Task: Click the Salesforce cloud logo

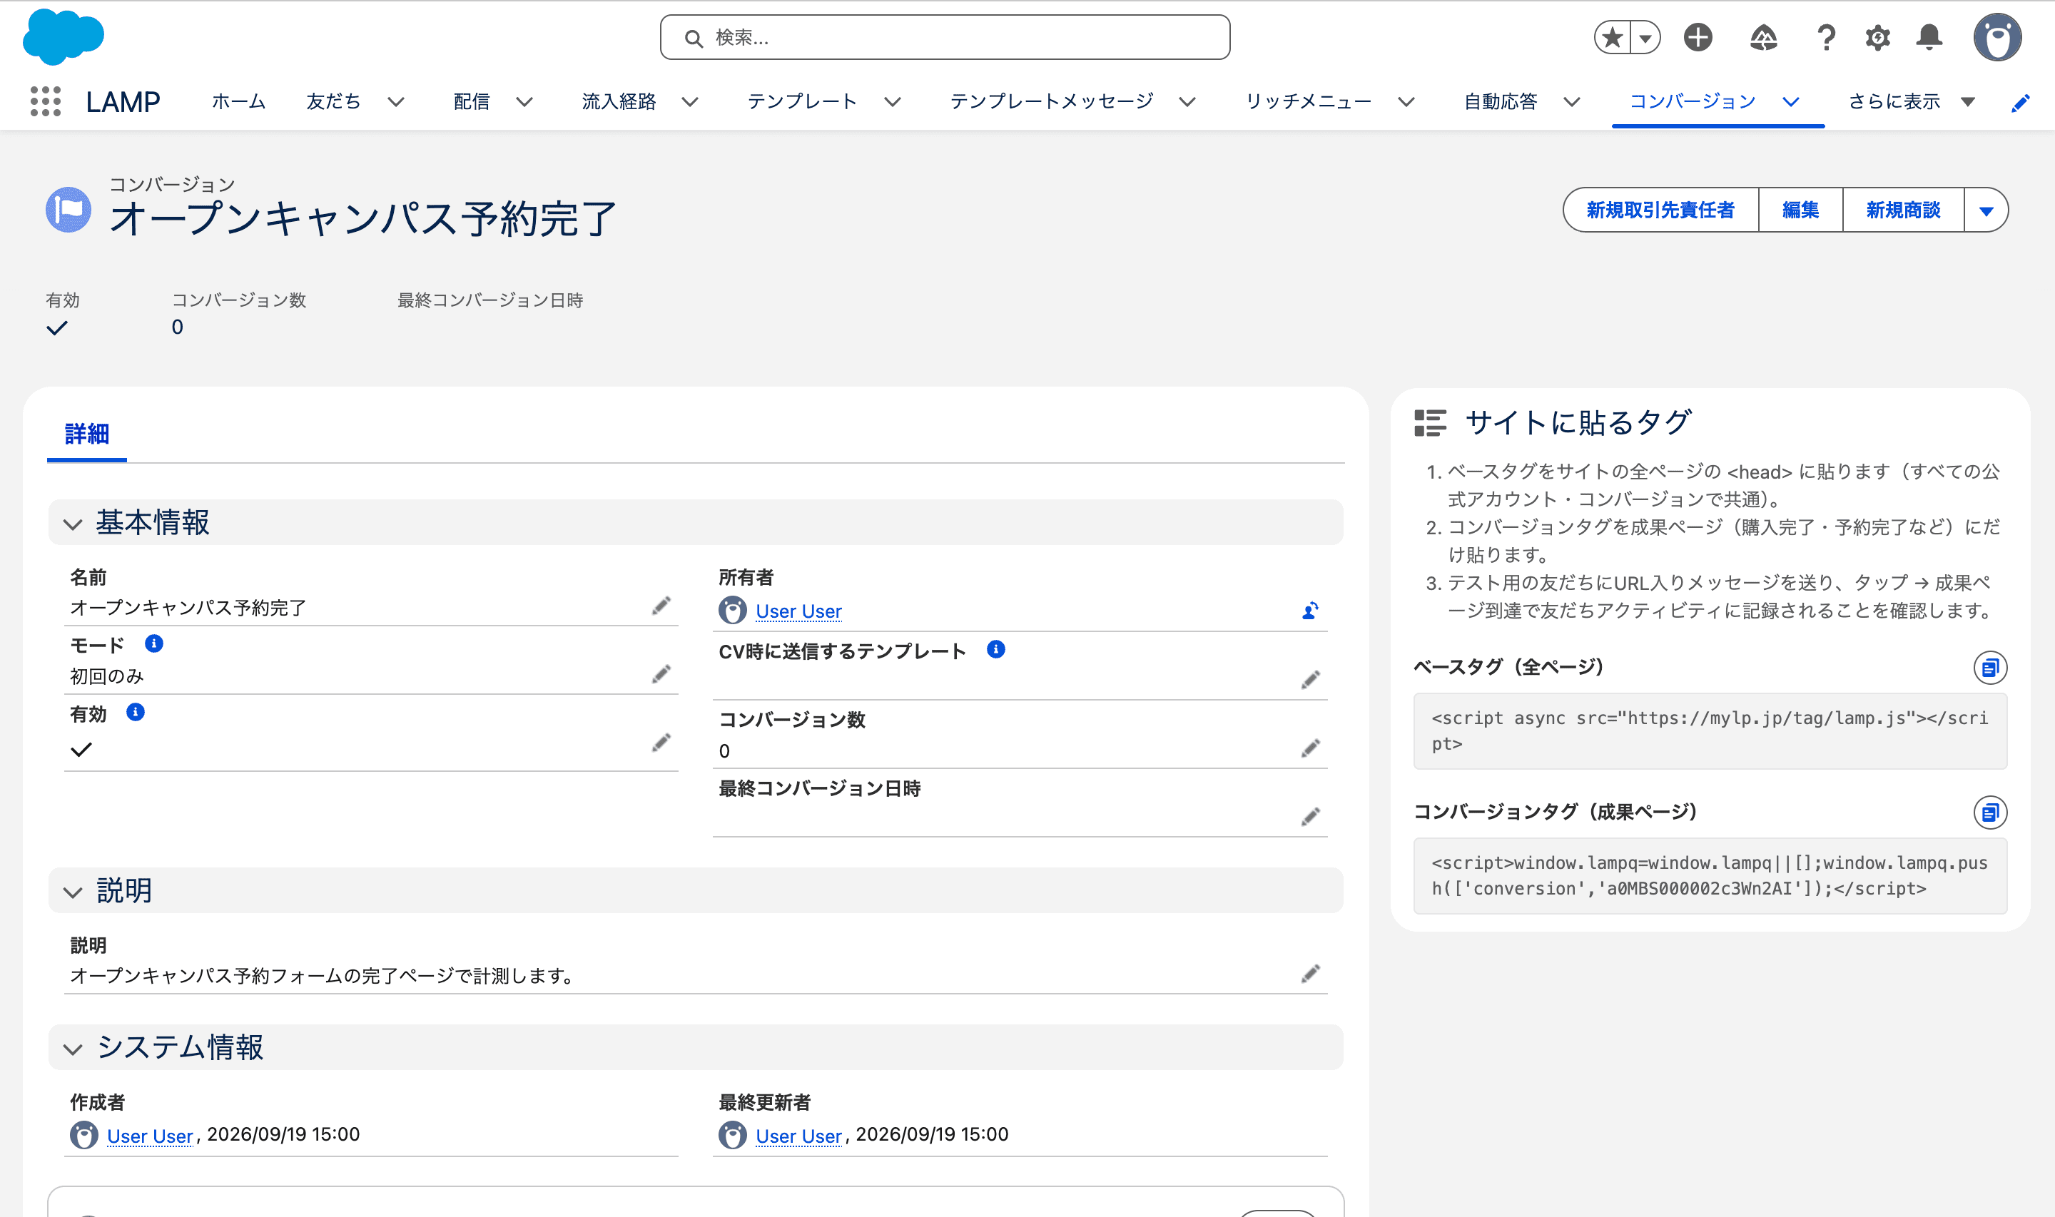Action: coord(63,37)
